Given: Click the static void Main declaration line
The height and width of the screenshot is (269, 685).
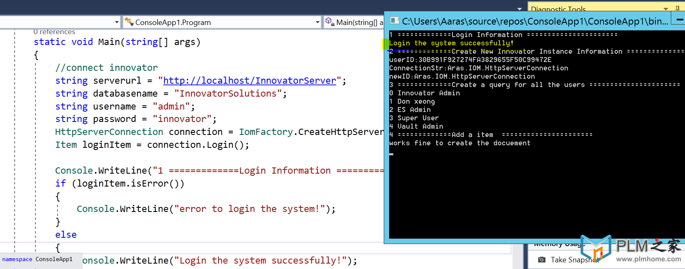Looking at the screenshot, I should (117, 42).
